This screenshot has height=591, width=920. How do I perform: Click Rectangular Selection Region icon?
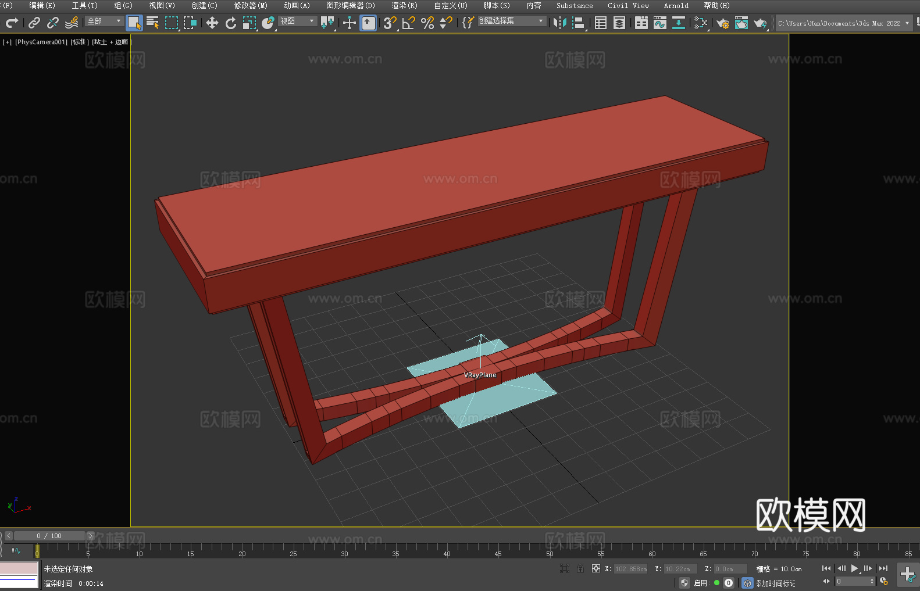172,23
